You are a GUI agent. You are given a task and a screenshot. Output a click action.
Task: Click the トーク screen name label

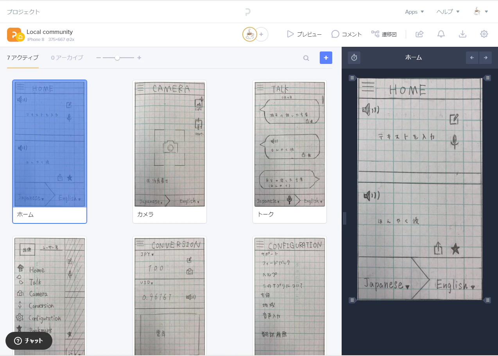tap(265, 214)
